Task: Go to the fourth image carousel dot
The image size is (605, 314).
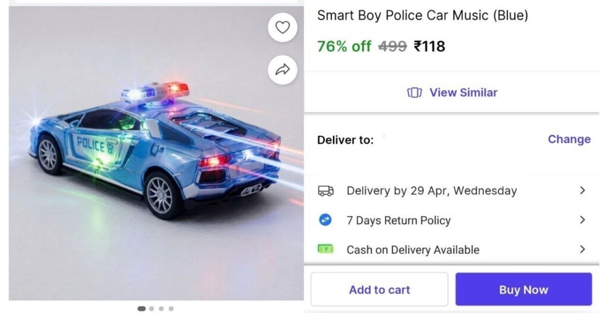Action: pos(171,308)
